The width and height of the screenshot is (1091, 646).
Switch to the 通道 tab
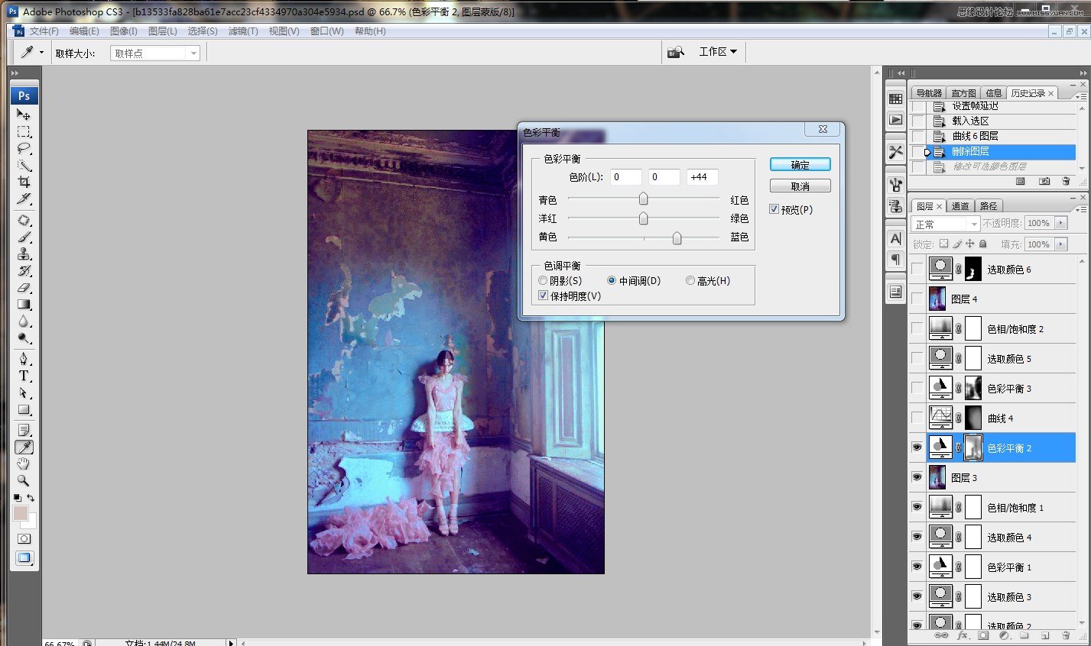(960, 206)
